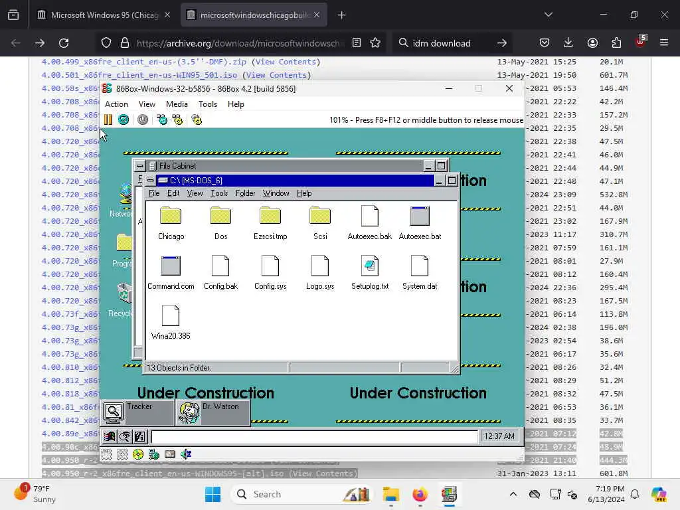
Task: Click the archive.org URL address field
Action: click(240, 43)
